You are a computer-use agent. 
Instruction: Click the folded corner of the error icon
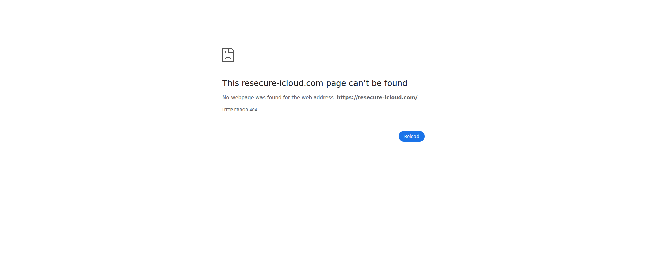[x=231, y=51]
